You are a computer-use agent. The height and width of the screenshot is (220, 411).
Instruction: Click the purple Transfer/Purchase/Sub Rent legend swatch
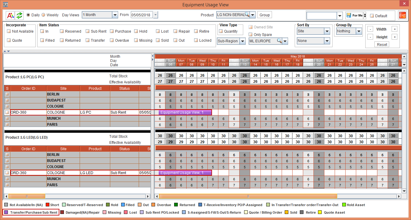pos(6,212)
